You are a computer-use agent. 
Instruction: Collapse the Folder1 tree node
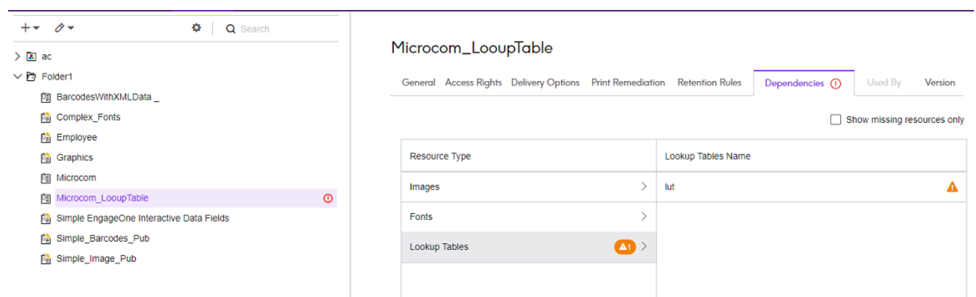(x=18, y=77)
